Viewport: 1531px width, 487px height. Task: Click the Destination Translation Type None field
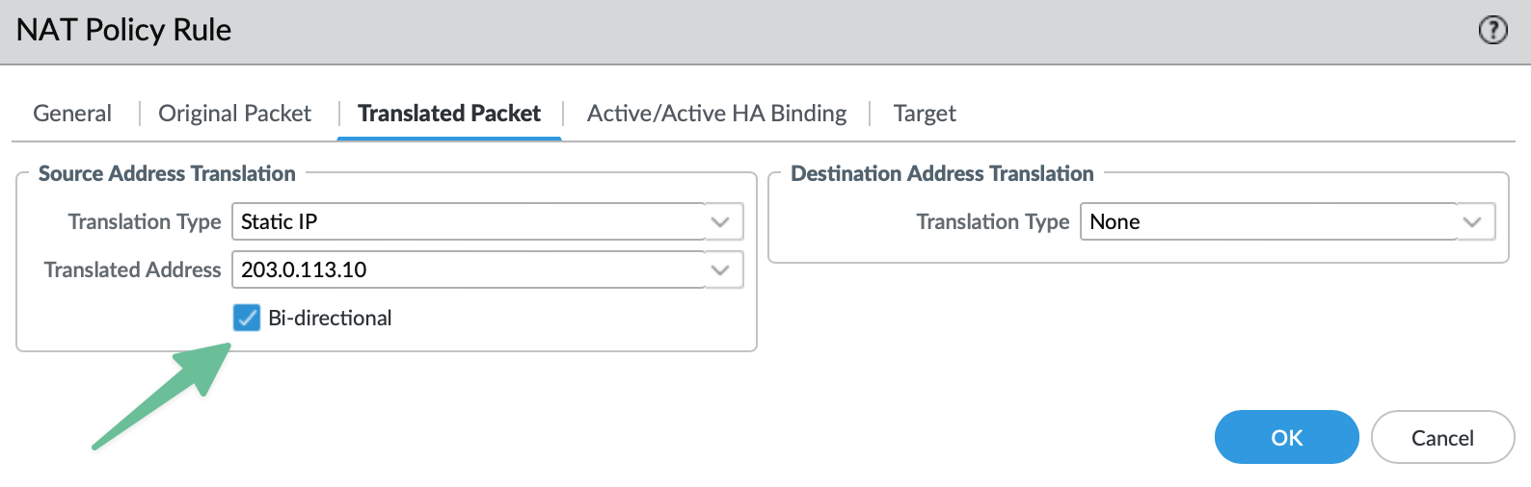[x=1267, y=221]
